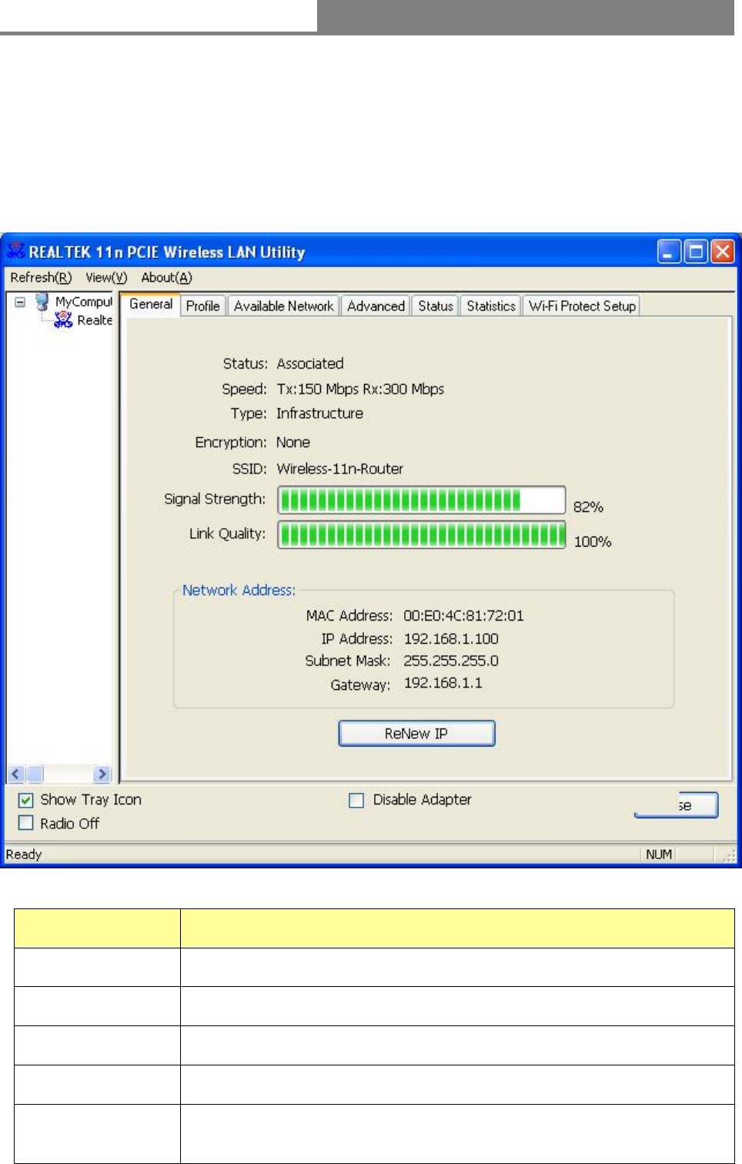This screenshot has width=742, height=1164.
Task: Switch to the Profile tab
Action: tap(203, 306)
